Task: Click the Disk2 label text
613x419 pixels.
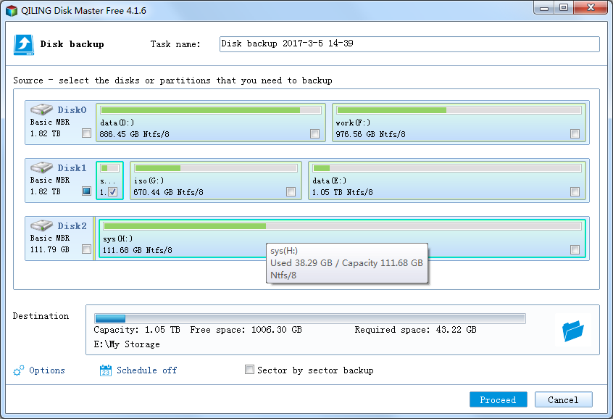Action: tap(72, 225)
